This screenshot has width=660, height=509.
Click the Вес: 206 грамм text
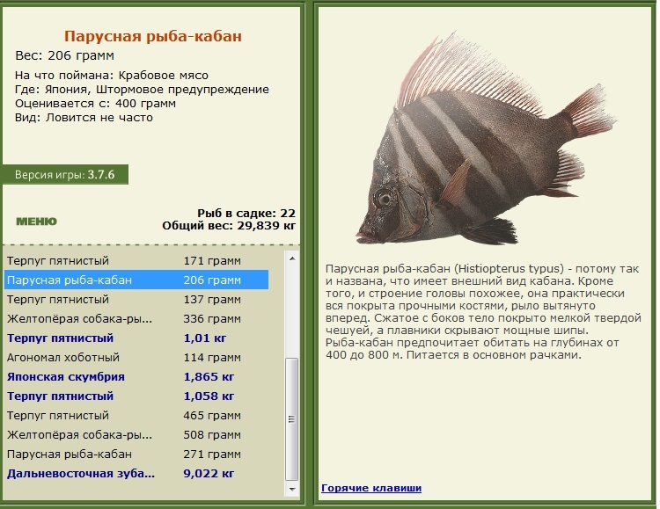click(x=64, y=55)
